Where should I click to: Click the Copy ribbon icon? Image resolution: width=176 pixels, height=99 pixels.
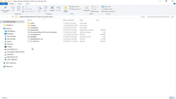(x=13, y=9)
